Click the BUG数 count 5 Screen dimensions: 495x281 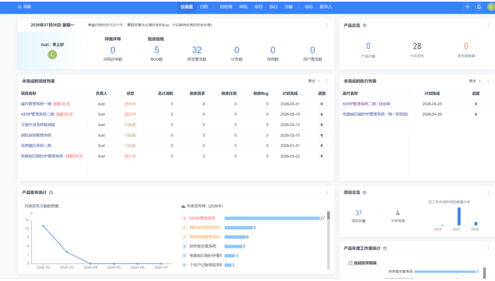pyautogui.click(x=157, y=50)
